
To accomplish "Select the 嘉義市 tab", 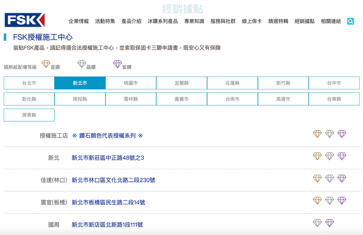I will click(x=181, y=99).
